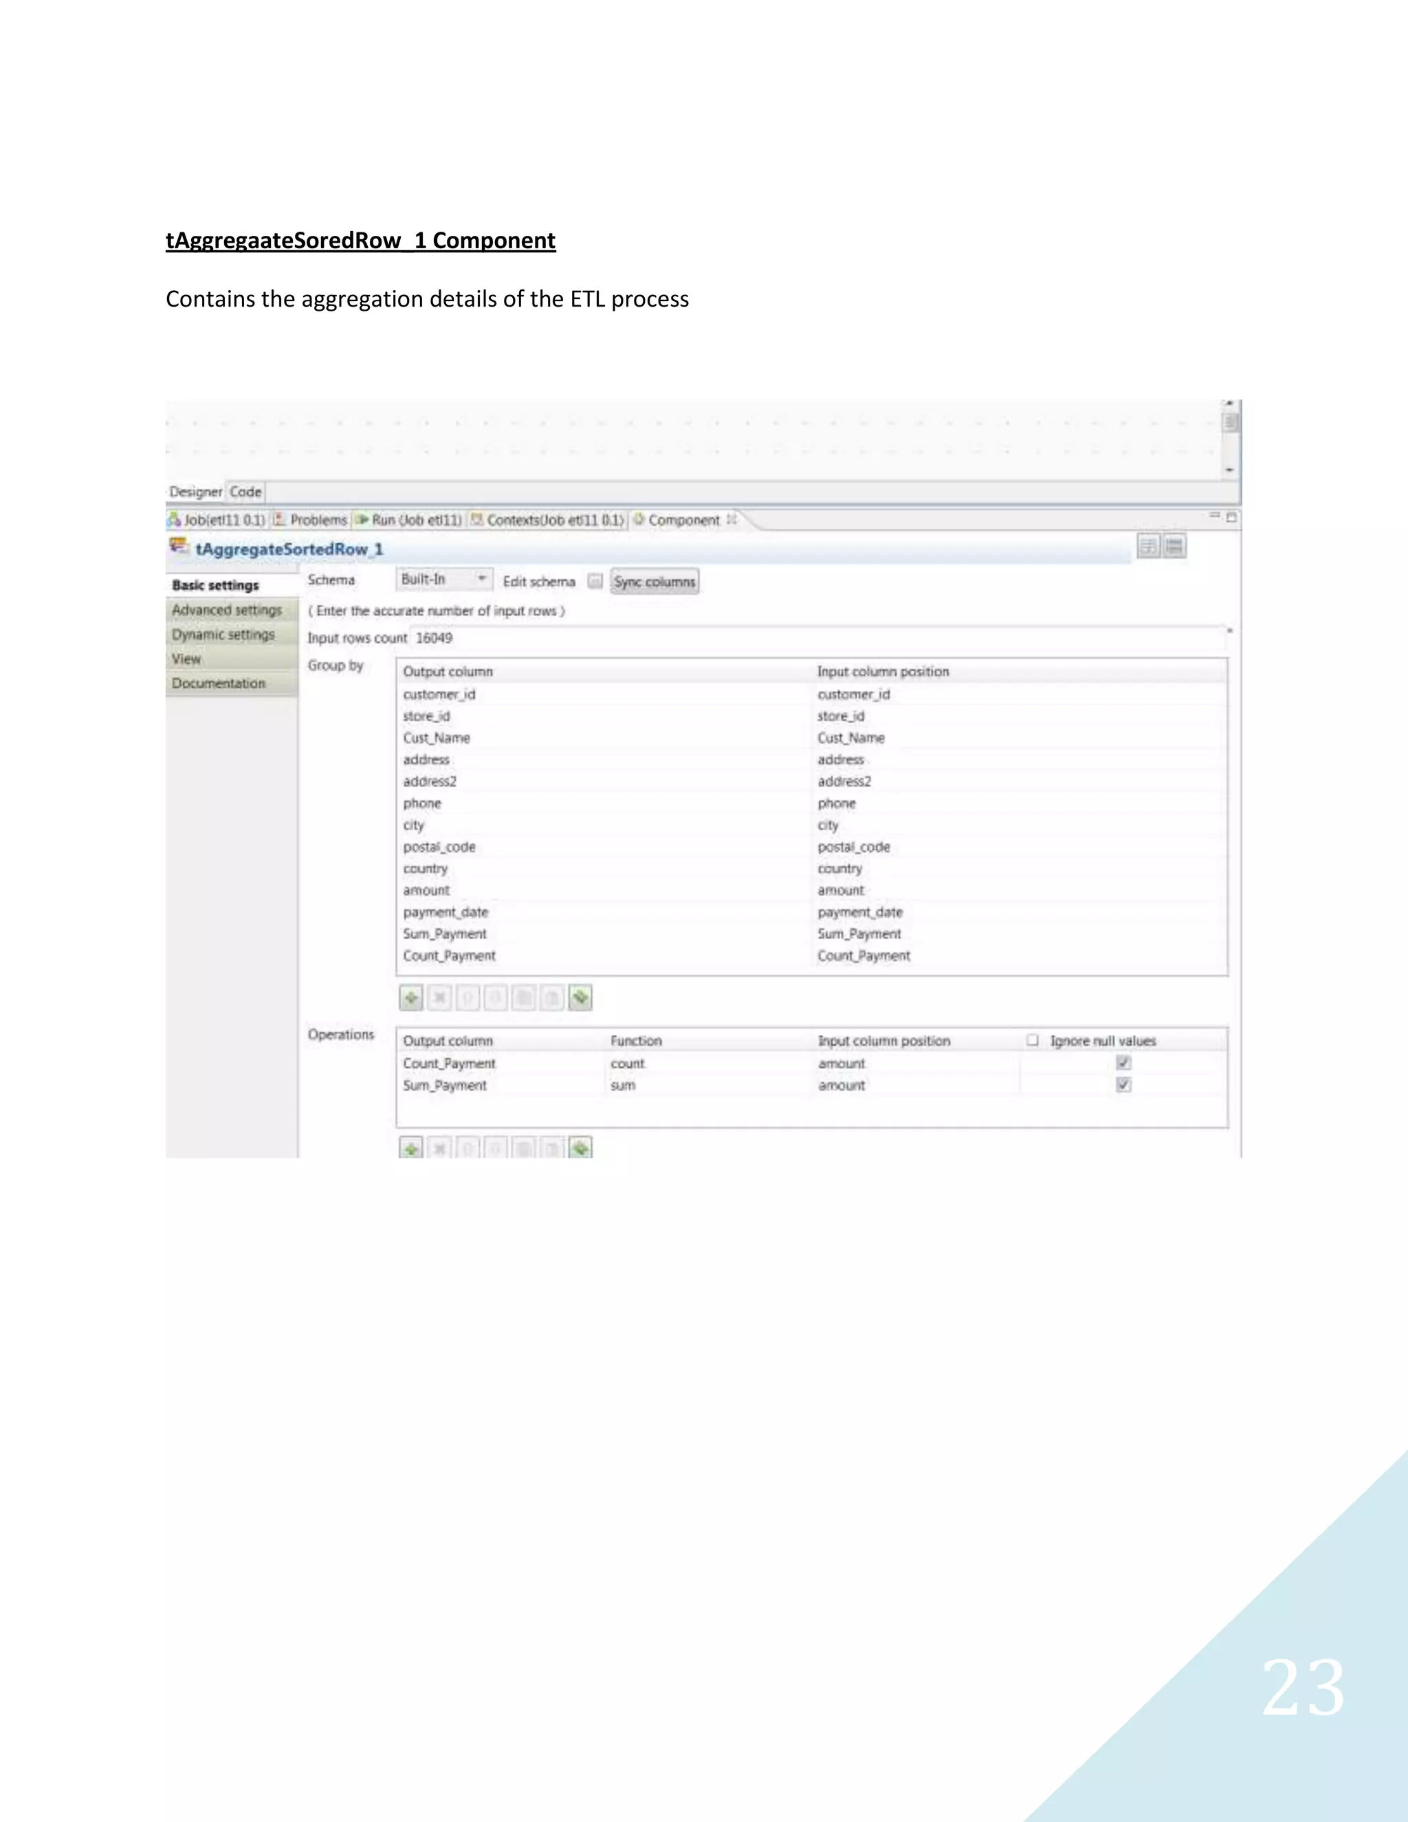Click remove X icon under Group by table

[x=439, y=998]
